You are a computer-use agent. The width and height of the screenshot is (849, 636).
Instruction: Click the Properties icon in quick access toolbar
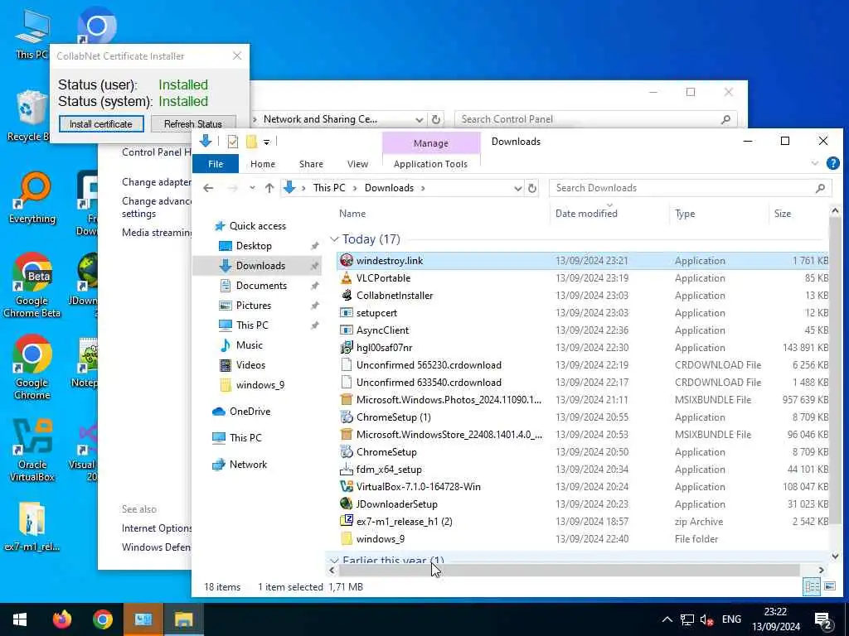(233, 142)
